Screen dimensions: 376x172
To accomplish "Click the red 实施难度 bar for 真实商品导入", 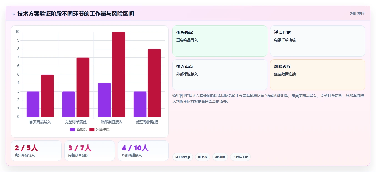I will pyautogui.click(x=47, y=96).
